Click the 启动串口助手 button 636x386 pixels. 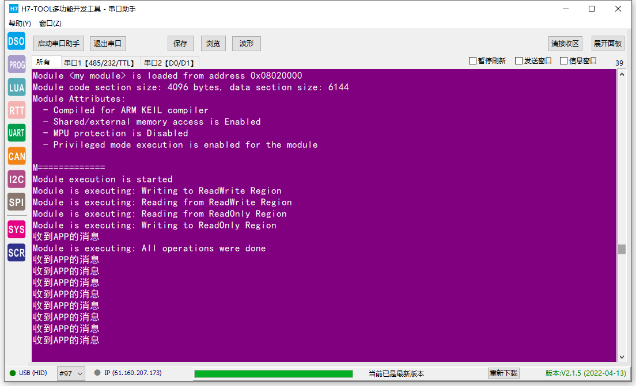tap(59, 43)
